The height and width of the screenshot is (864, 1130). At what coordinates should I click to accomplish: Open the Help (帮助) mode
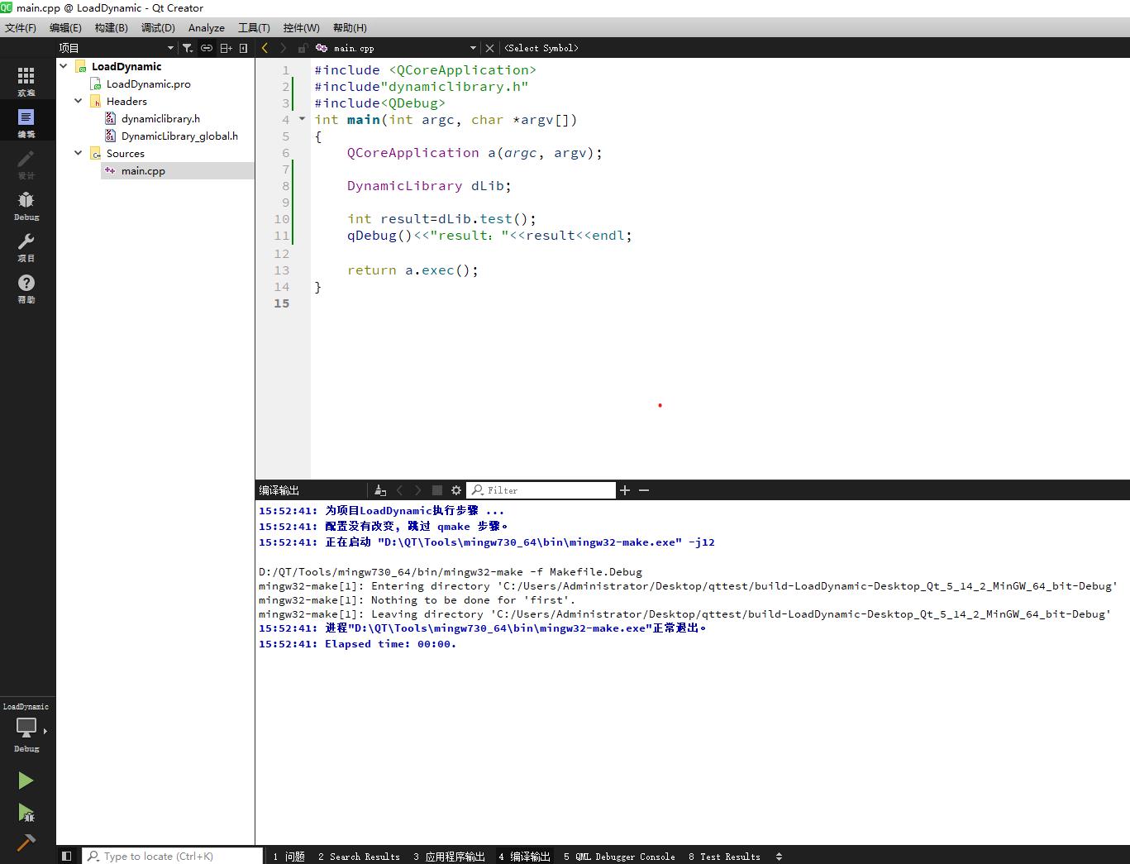(x=26, y=288)
